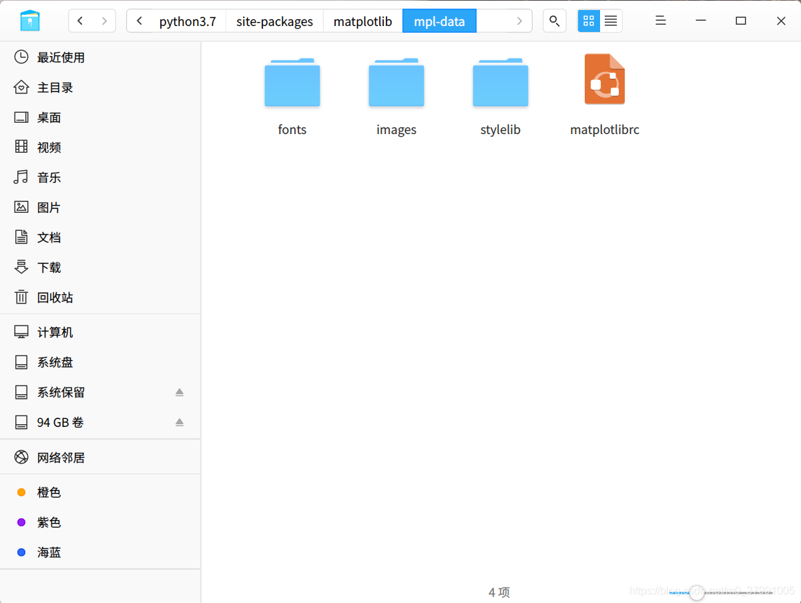Open the search tool

click(x=554, y=21)
